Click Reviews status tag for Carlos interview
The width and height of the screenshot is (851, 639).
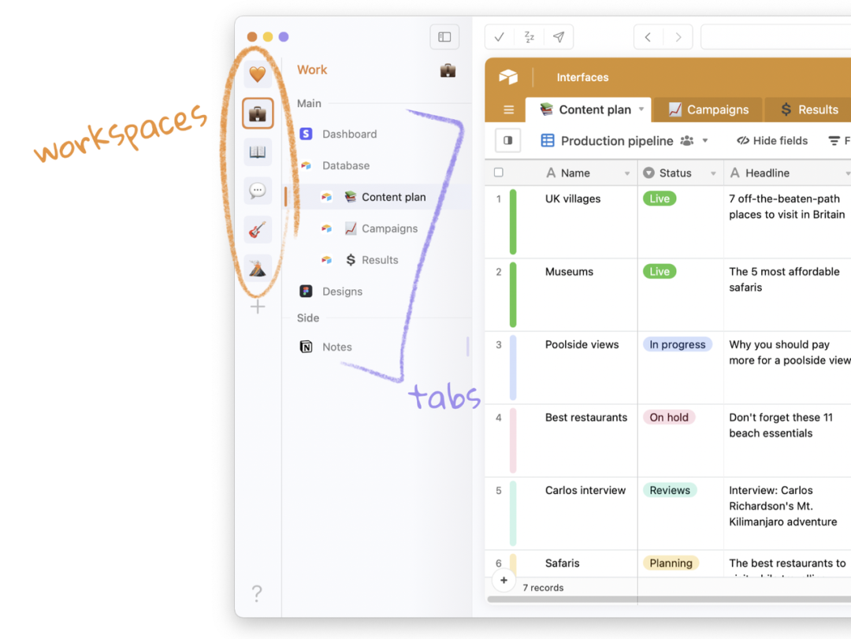(x=670, y=490)
